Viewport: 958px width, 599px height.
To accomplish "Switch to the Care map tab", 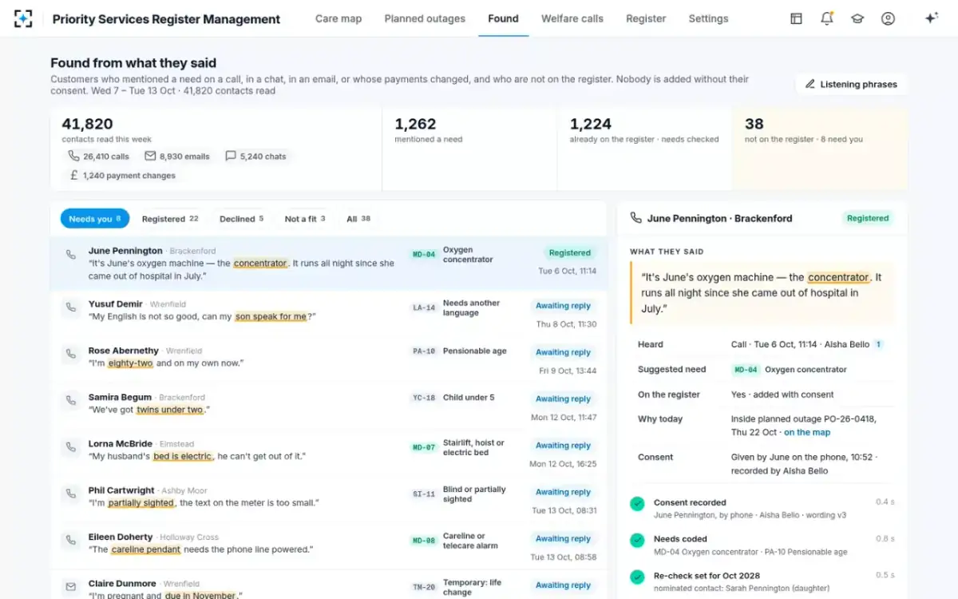I will pos(338,18).
